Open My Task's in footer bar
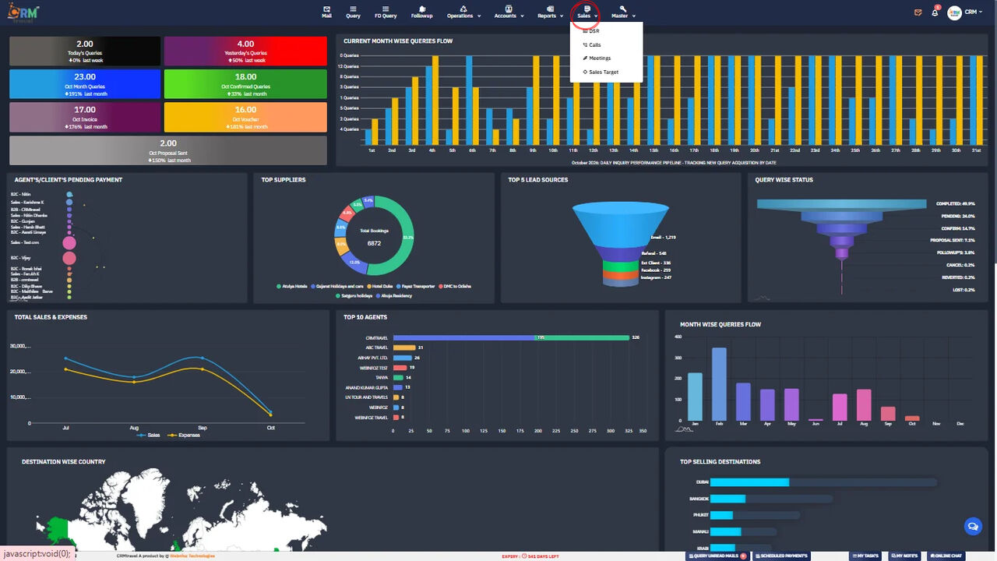This screenshot has width=997, height=561. (x=864, y=556)
